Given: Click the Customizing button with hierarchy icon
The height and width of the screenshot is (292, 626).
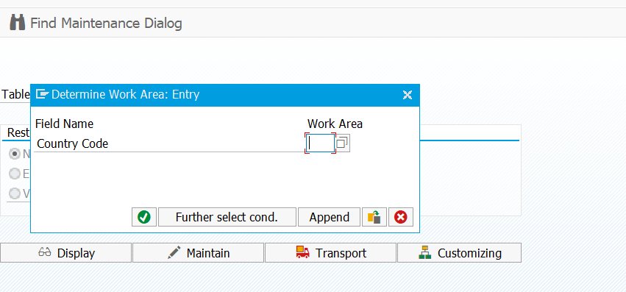Looking at the screenshot, I should 459,253.
